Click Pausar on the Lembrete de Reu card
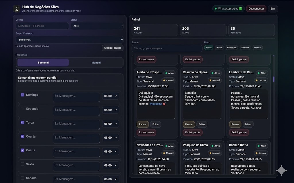 point(235,124)
